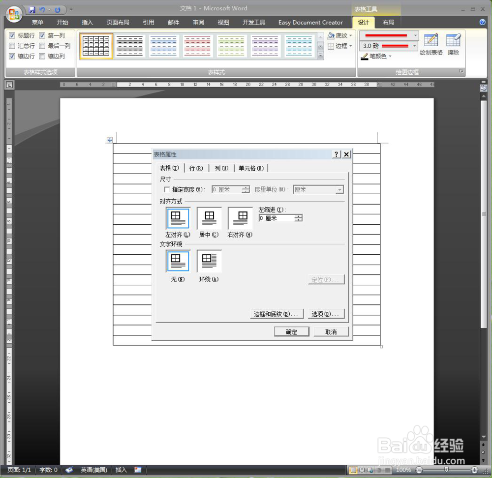The image size is (492, 478).
Task: Choose Center alignment for the table
Action: tap(209, 219)
